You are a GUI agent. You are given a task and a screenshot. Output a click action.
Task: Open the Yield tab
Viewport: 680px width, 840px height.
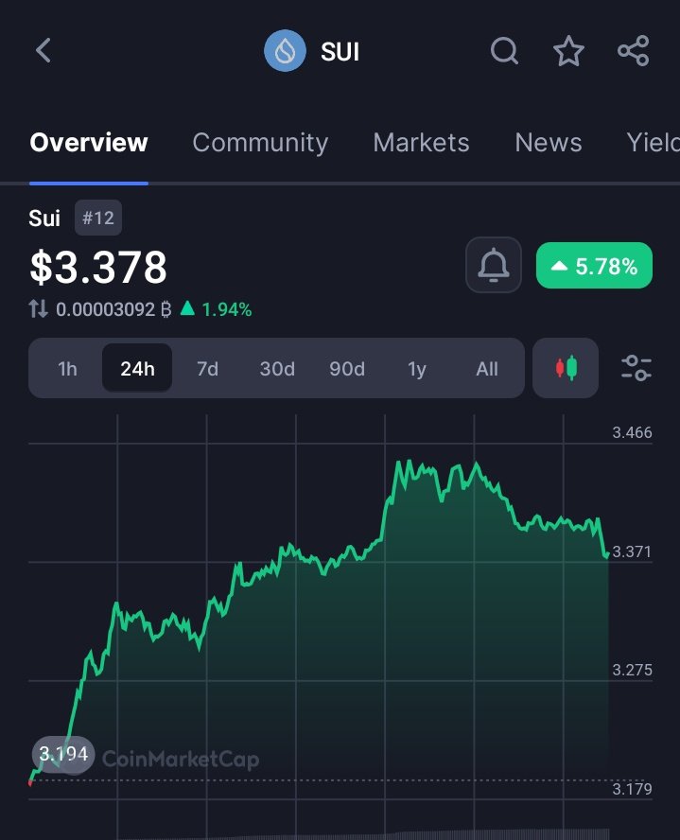tap(653, 143)
